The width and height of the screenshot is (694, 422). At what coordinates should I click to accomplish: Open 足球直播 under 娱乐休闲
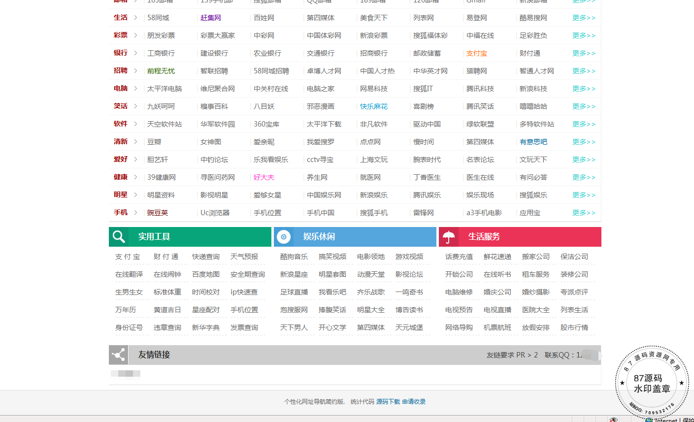coord(294,292)
